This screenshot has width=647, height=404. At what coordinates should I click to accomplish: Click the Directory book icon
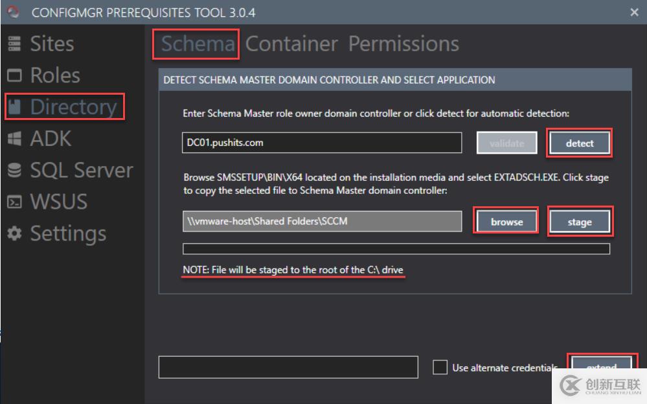[14, 107]
